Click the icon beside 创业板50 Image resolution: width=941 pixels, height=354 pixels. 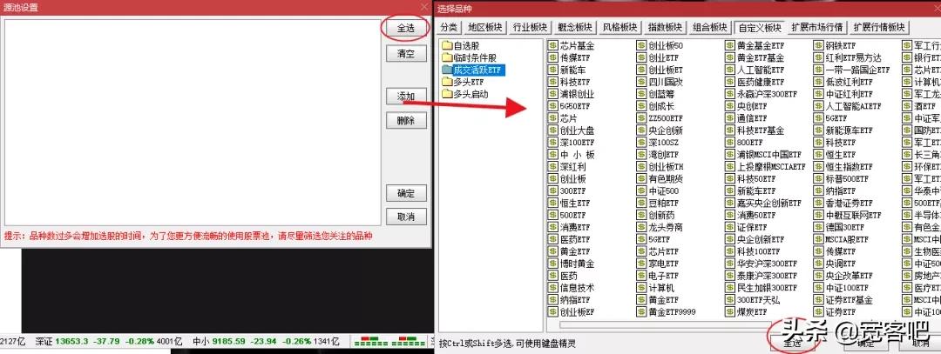(x=641, y=45)
